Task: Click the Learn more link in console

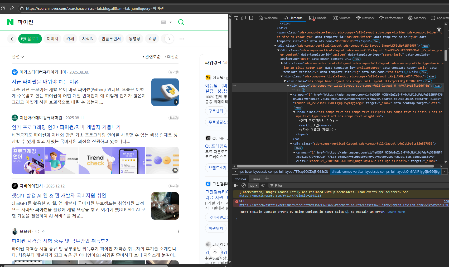Action: pyautogui.click(x=396, y=212)
